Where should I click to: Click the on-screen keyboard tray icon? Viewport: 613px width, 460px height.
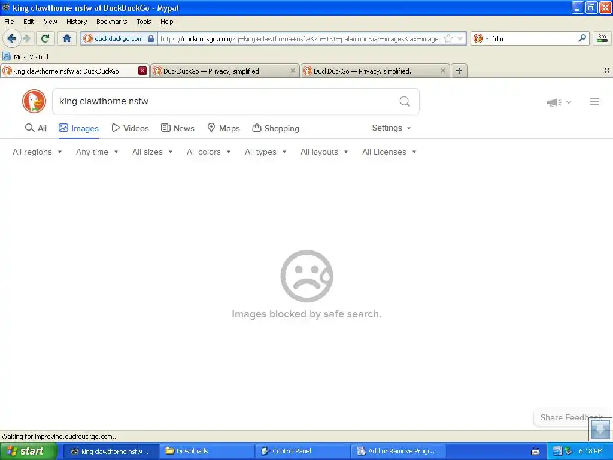coord(535,452)
